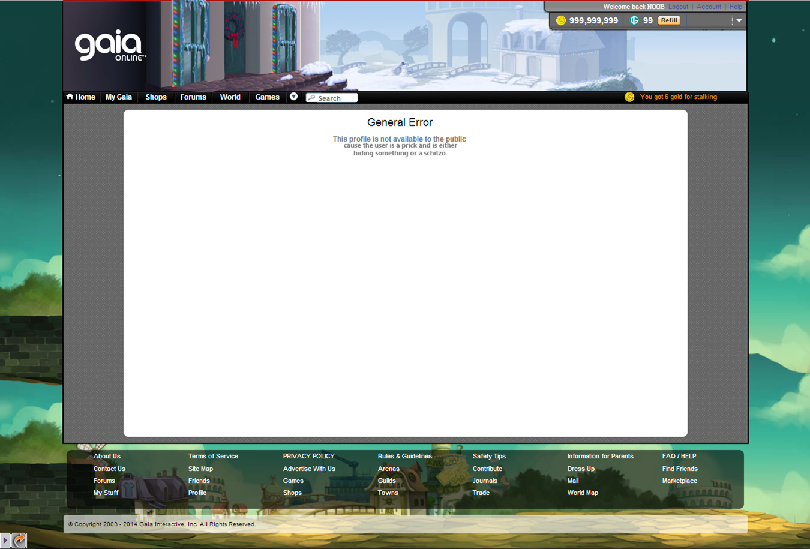Open the navigation bar more-options dropdown
810x549 pixels.
[293, 97]
